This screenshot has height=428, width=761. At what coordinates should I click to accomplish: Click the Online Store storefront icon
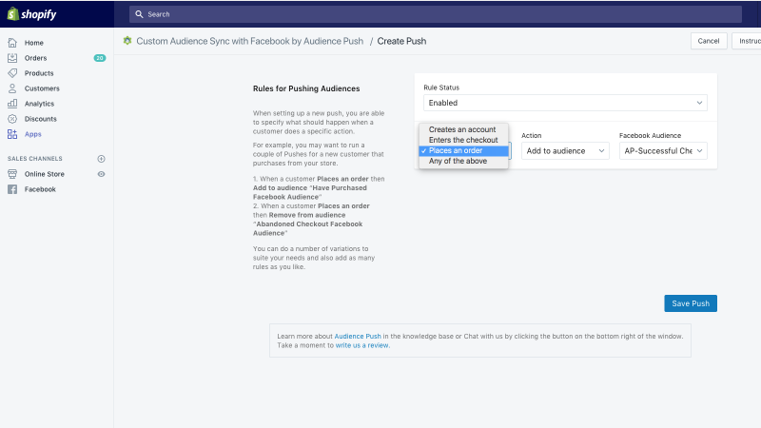(x=12, y=174)
